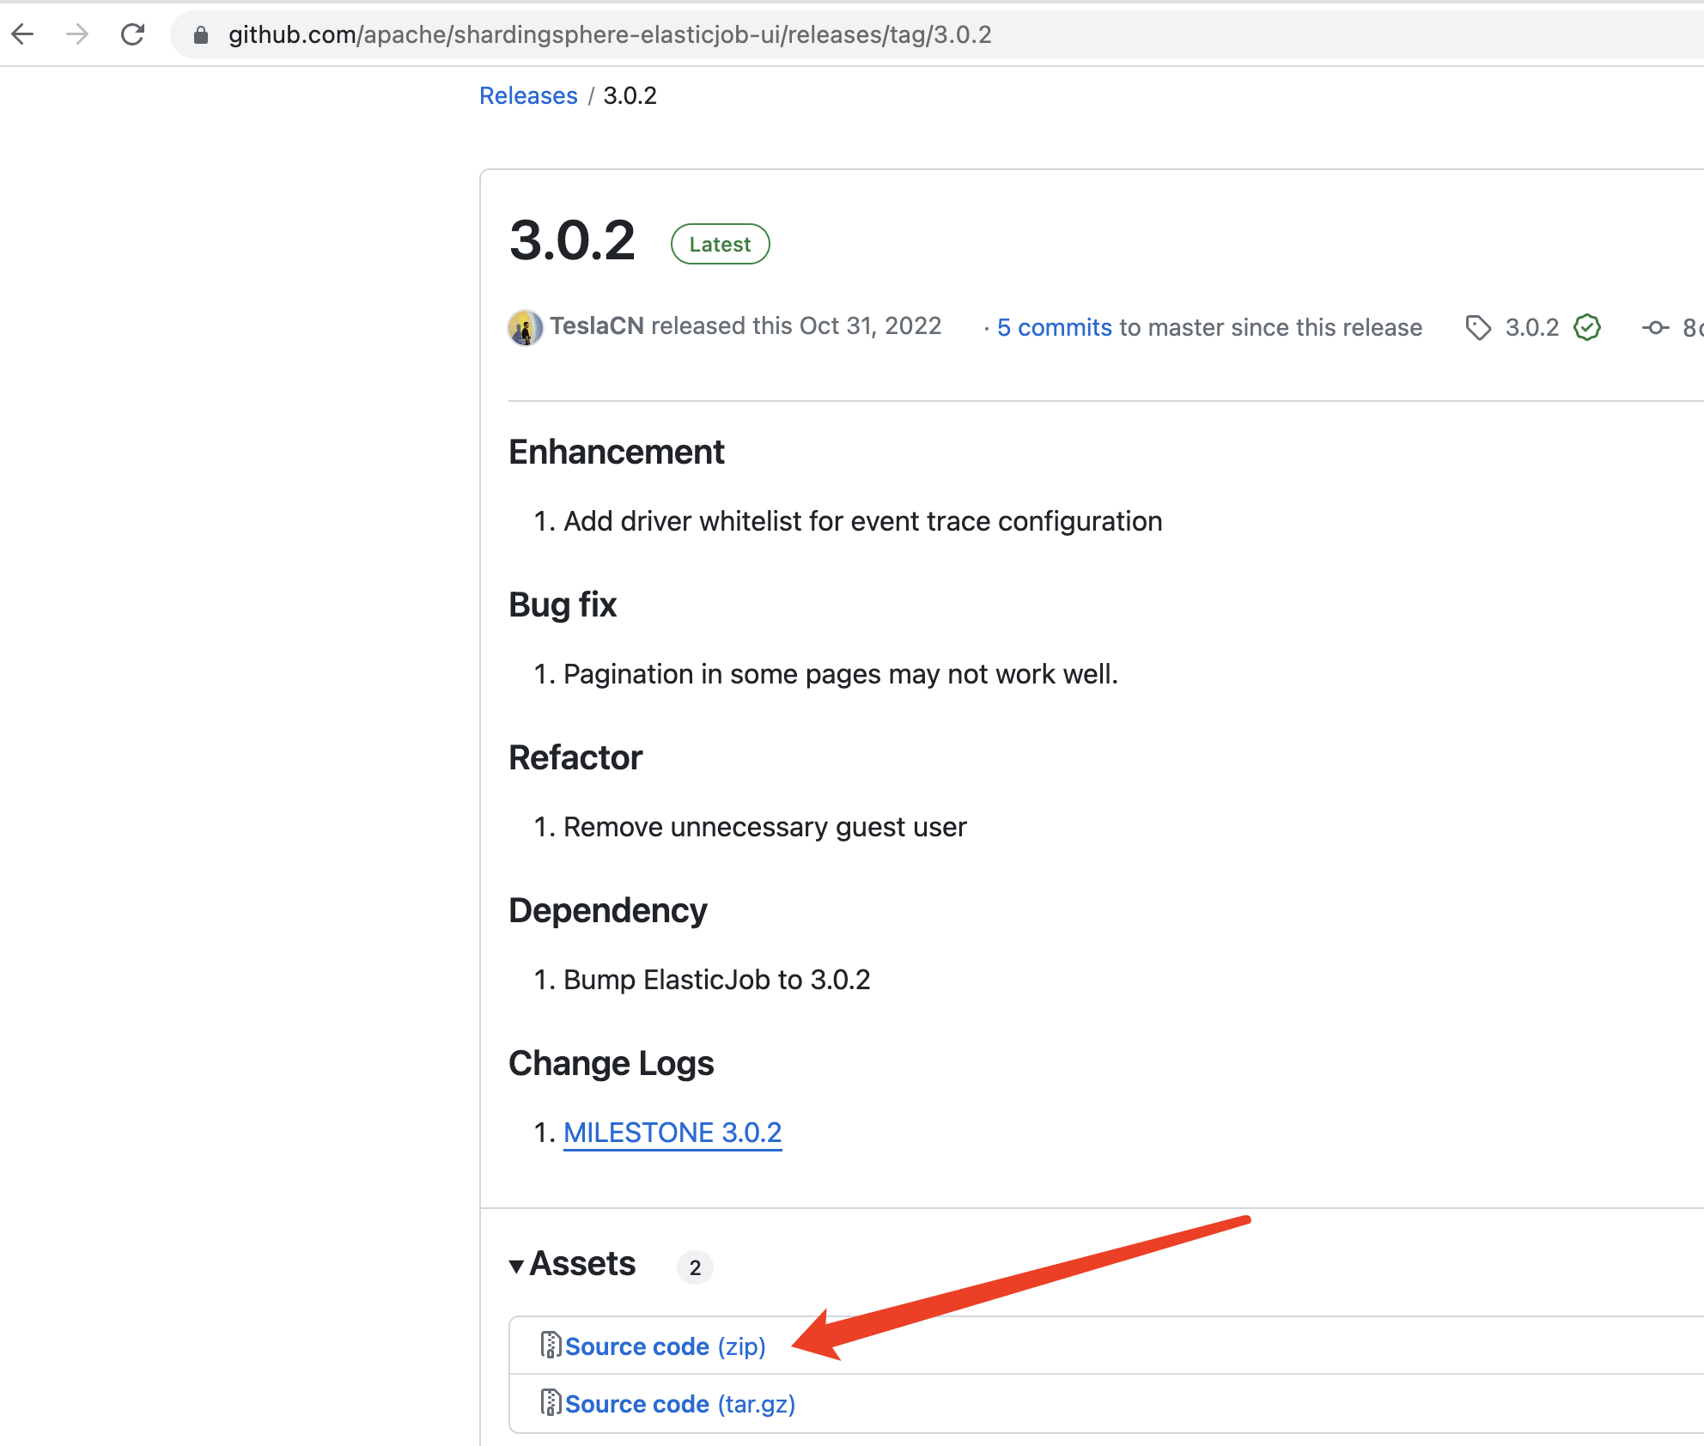Click the Latest release badge

click(720, 244)
